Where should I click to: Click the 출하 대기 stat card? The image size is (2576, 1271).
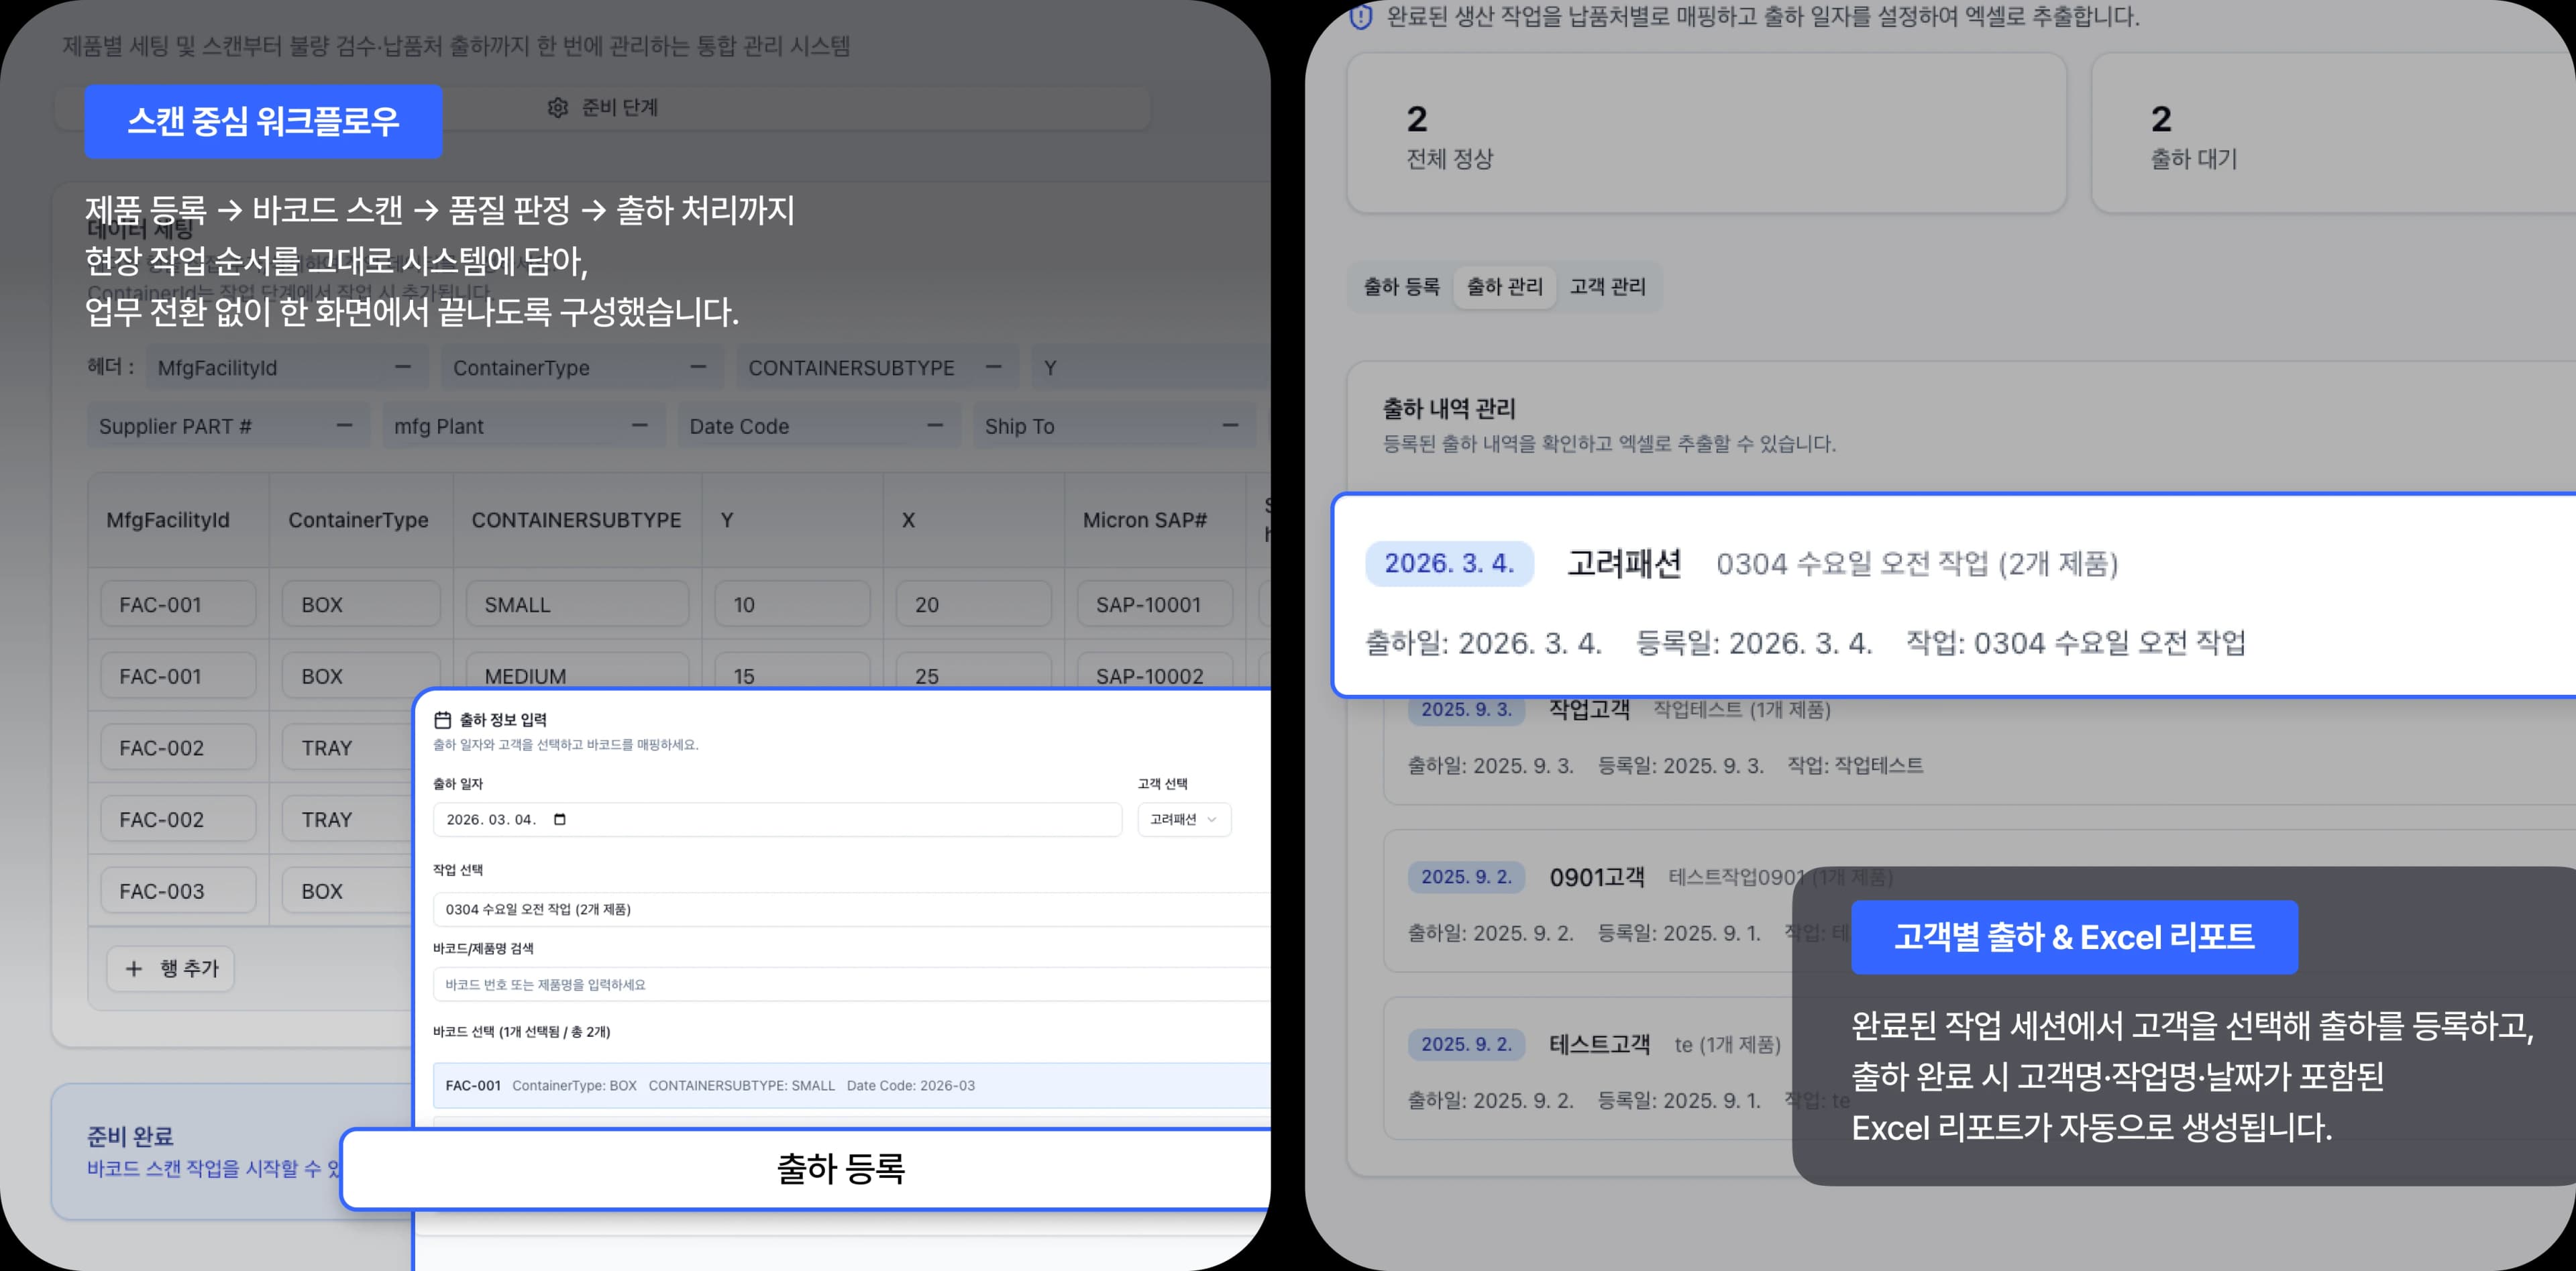[x=2333, y=133]
